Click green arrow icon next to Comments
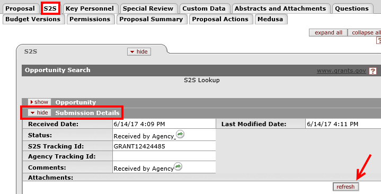The width and height of the screenshot is (381, 194). pos(178,166)
